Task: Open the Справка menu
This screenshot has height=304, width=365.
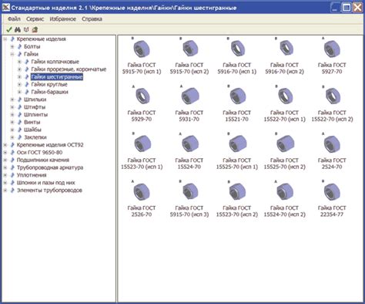Action: [92, 19]
